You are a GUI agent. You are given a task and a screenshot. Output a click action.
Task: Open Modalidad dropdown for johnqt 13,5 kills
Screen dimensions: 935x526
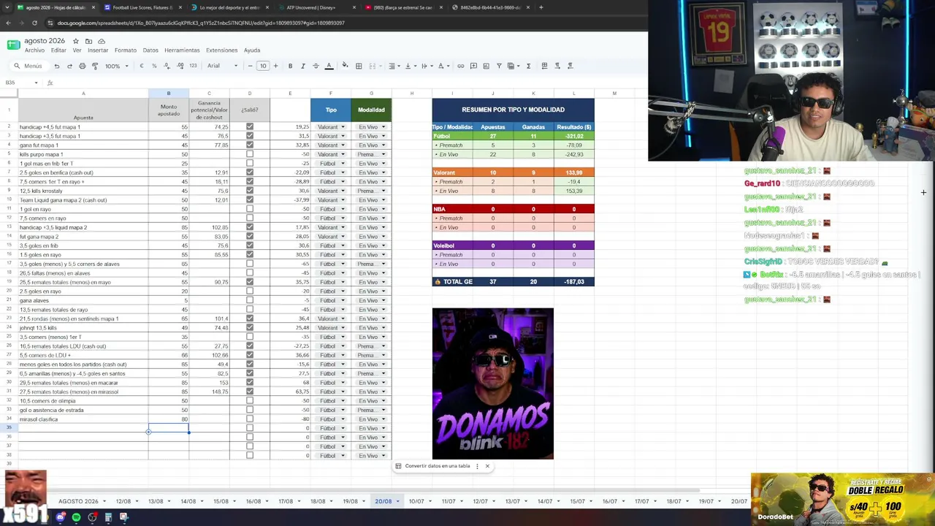(371, 328)
